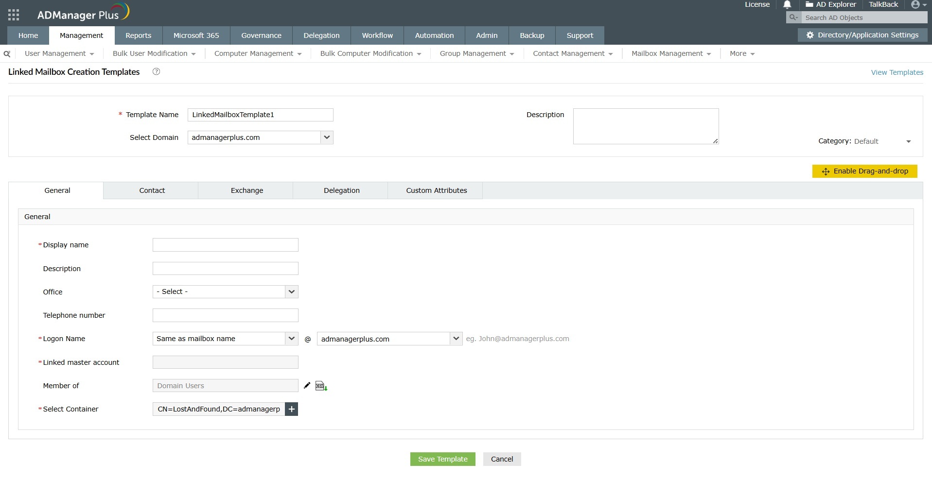Screen dimensions: 932x480
Task: Open the Workflow menu
Action: [x=377, y=35]
